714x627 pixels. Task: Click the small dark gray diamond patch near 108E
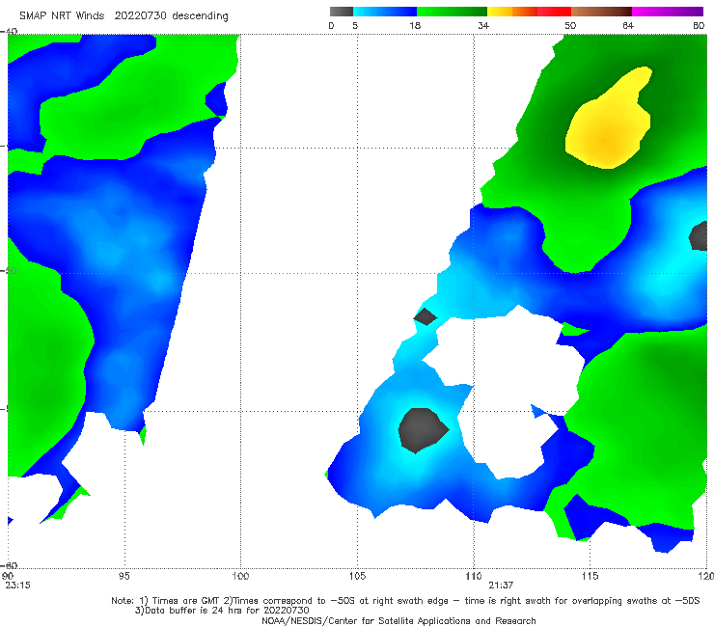426,316
